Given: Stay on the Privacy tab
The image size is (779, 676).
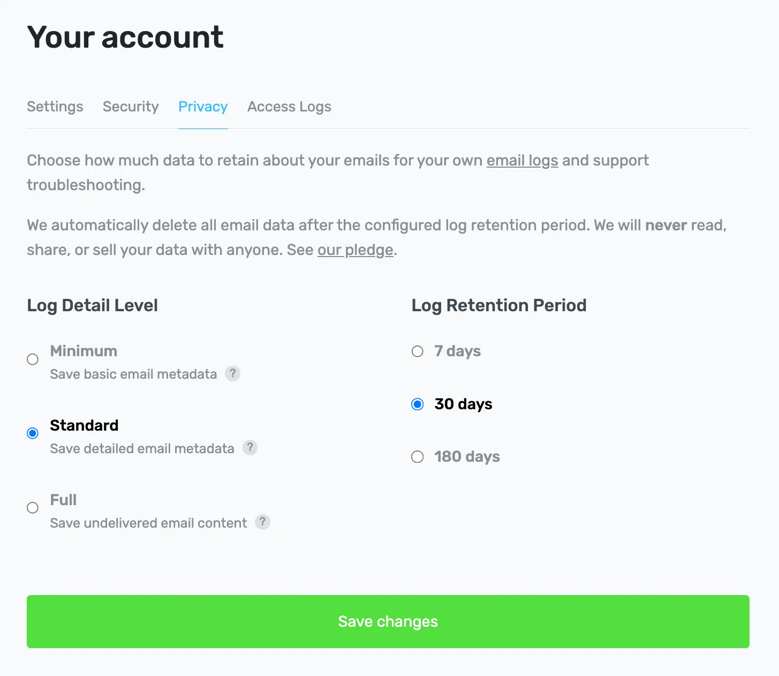Looking at the screenshot, I should (203, 107).
